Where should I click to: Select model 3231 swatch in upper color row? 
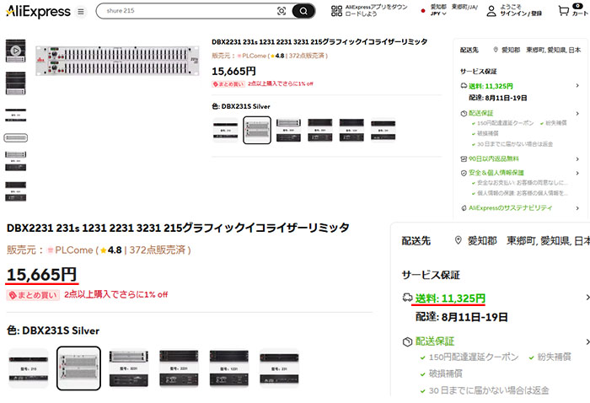coord(288,130)
